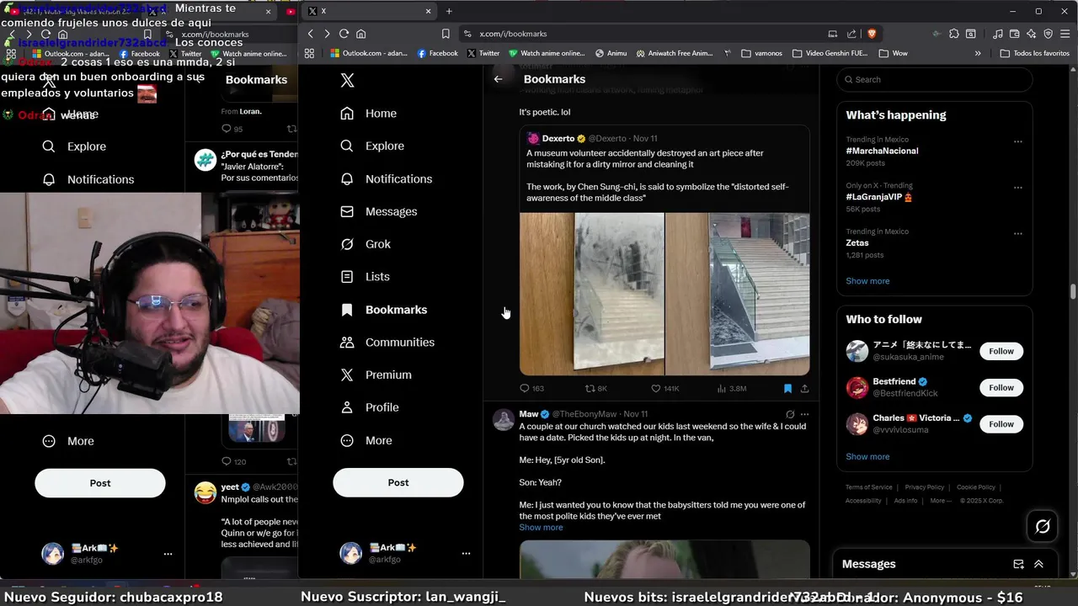Open the left museum mirror photo

click(x=591, y=294)
